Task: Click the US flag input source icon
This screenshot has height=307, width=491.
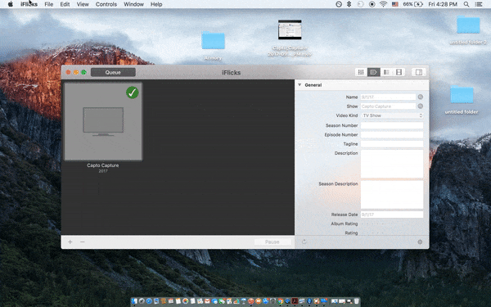Action: click(395, 4)
